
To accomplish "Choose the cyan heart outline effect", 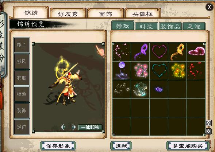I will coord(159,71).
